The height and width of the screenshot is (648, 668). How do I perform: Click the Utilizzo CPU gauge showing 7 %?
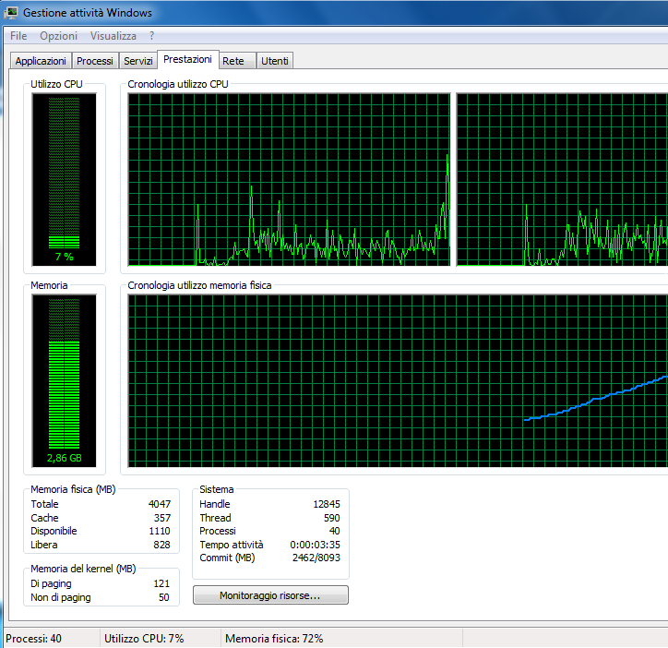pos(64,179)
